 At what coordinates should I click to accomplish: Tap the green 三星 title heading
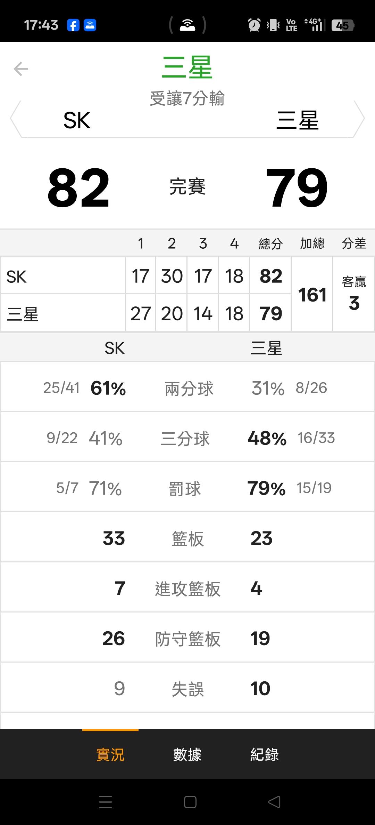tap(187, 67)
